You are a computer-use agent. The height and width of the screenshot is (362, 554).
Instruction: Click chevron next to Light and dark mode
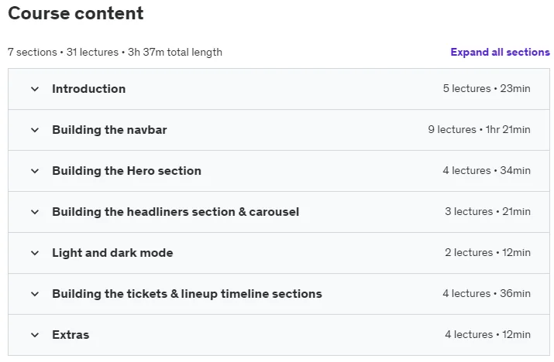(x=35, y=253)
